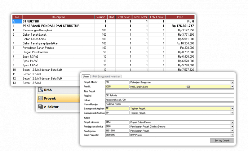Click the Description column header

(58, 17)
